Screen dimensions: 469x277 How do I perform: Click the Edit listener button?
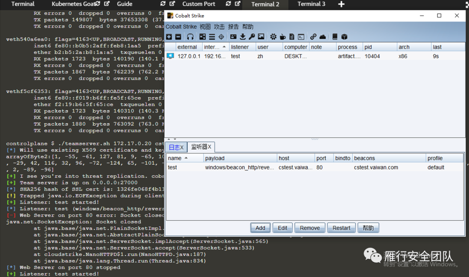click(282, 228)
